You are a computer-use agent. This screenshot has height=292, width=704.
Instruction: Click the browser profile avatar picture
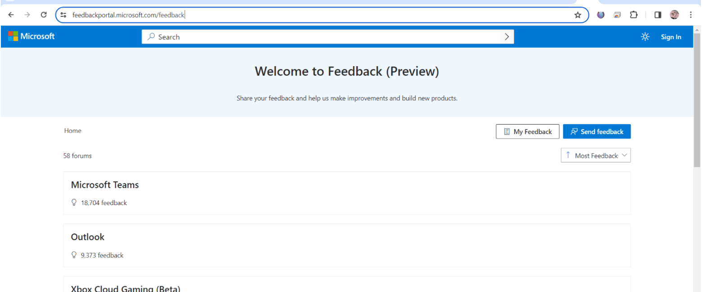[674, 14]
